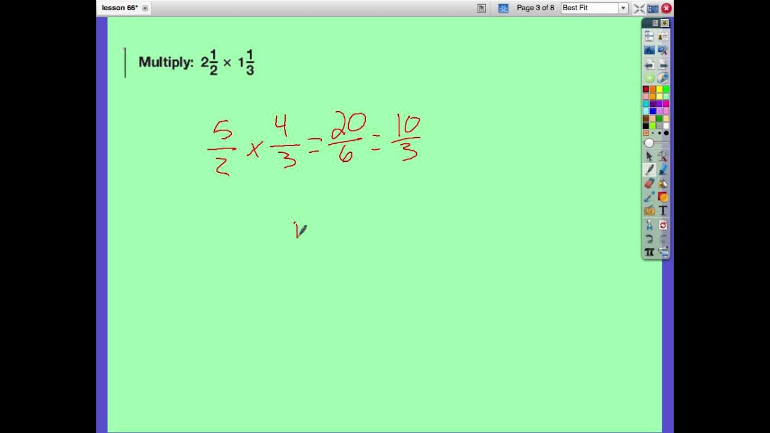The width and height of the screenshot is (770, 433).
Task: Go to the previous page with the left arrow
Action: pyautogui.click(x=649, y=64)
